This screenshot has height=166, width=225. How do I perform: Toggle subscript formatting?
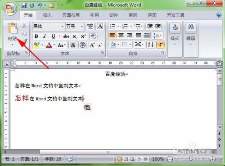(x=75, y=36)
